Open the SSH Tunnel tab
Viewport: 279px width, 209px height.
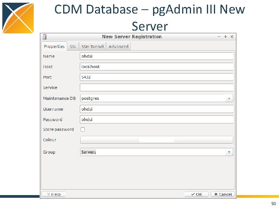pos(93,46)
